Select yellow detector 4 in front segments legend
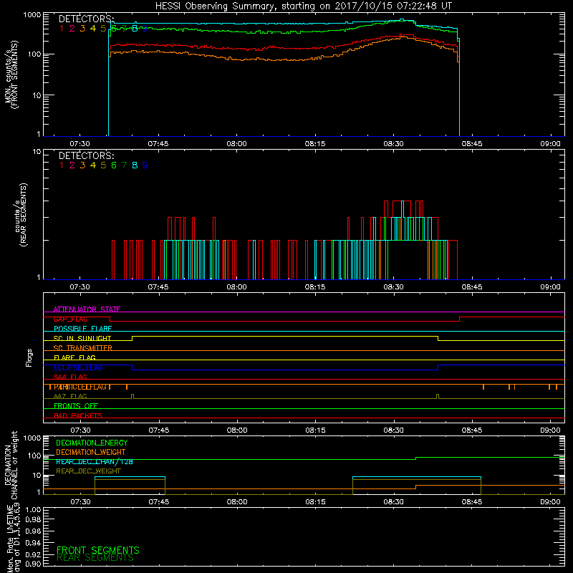The width and height of the screenshot is (573, 573). pos(93,29)
